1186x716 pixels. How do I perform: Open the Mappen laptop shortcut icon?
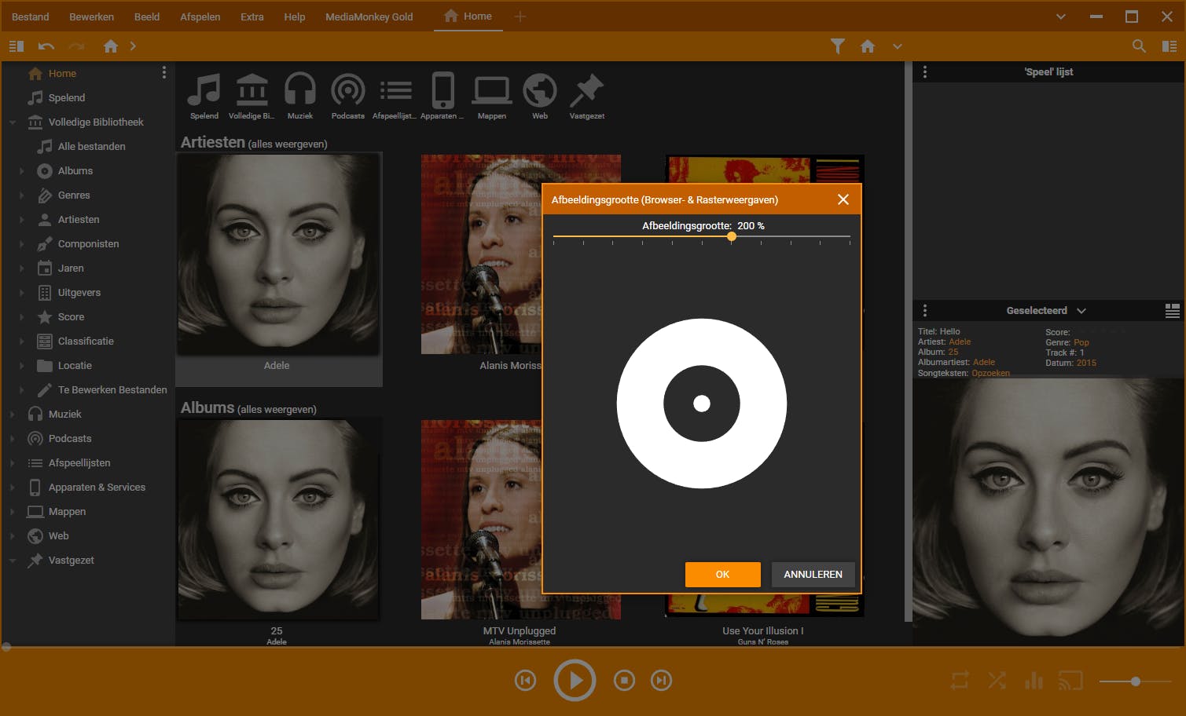(x=492, y=90)
